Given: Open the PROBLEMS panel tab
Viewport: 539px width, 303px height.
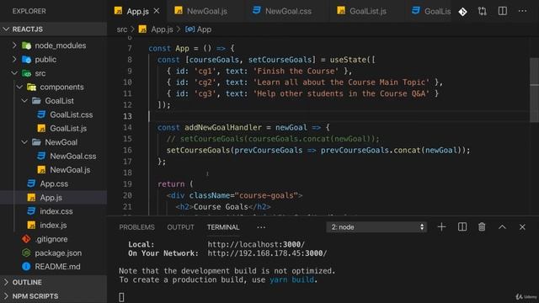Looking at the screenshot, I should click(x=136, y=227).
